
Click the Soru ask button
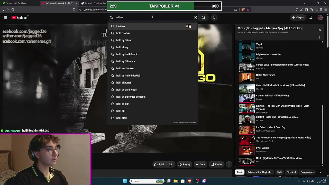coord(200,164)
